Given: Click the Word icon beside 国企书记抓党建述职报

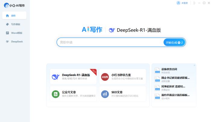Looking at the screenshot, I should point(157,79).
